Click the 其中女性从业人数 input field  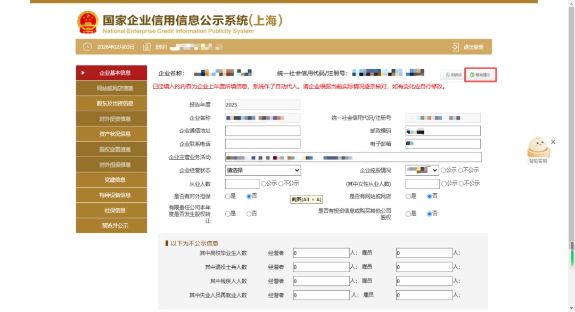click(422, 184)
